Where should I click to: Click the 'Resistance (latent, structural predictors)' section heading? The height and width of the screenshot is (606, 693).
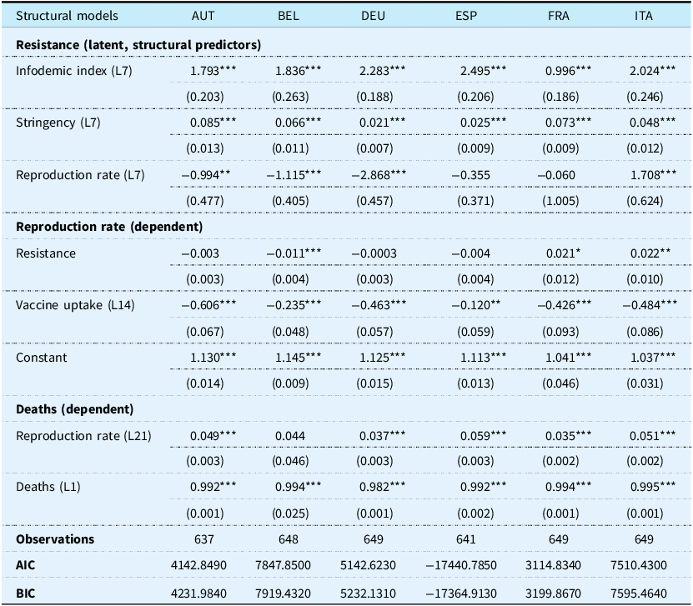click(x=138, y=45)
